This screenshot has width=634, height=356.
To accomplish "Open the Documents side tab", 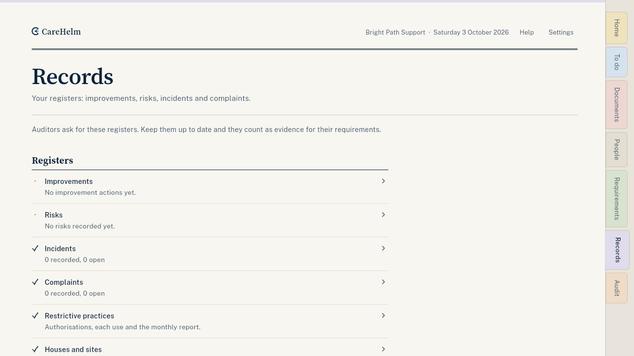I will (617, 104).
